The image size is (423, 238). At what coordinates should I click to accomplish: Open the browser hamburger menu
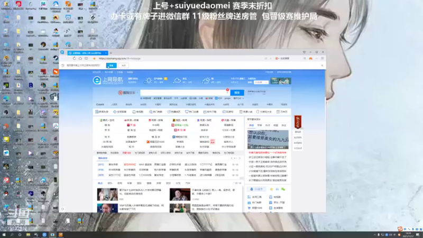coord(323,58)
